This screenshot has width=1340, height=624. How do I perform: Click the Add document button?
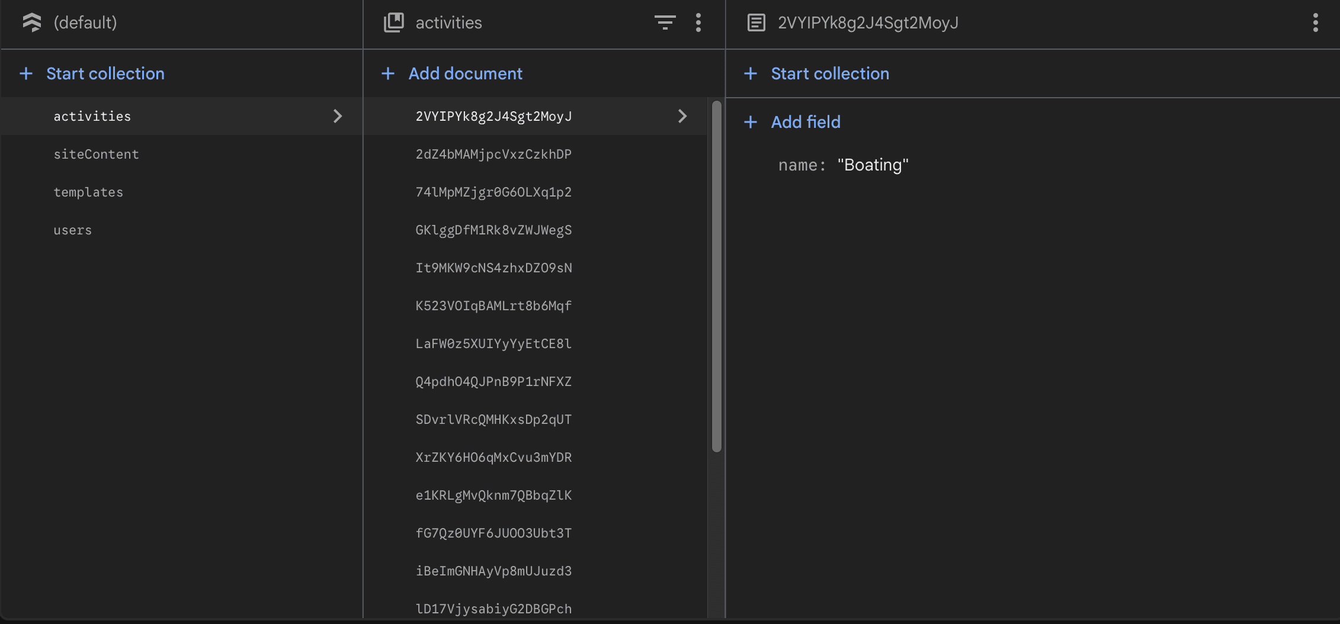465,73
